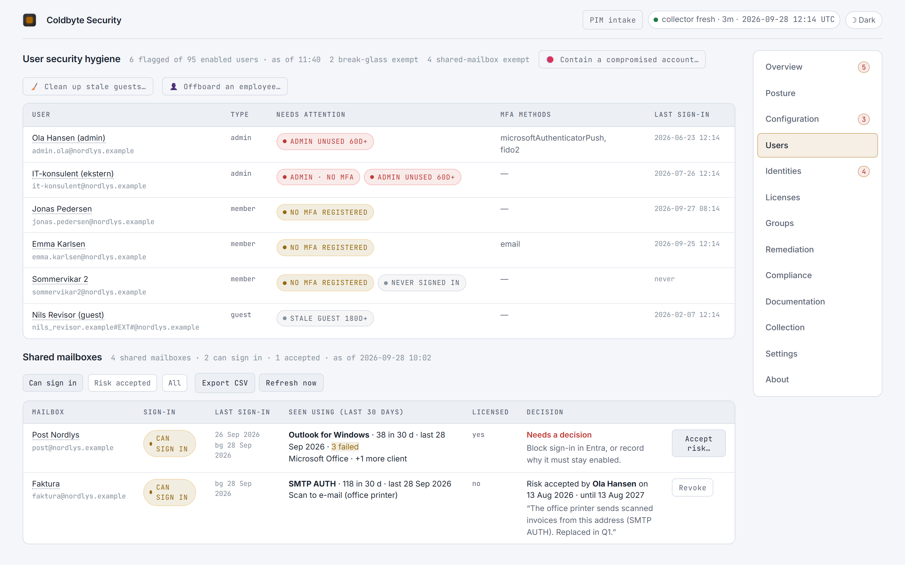Open Remediation in the sidebar

(x=817, y=249)
